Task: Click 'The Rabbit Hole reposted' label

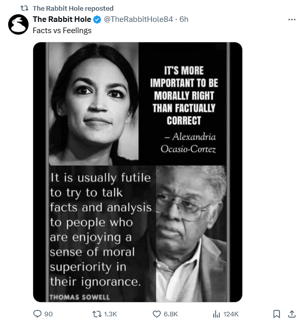Action: tap(73, 8)
